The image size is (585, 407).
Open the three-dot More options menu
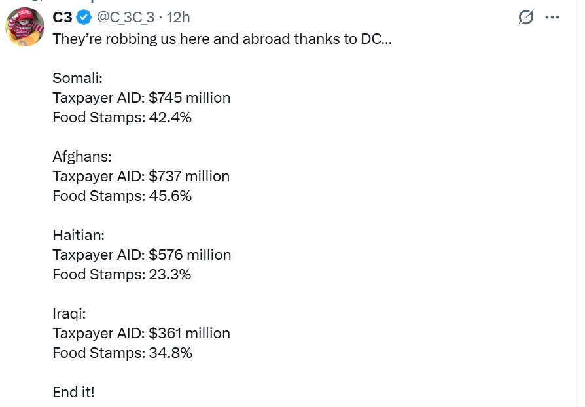[552, 18]
